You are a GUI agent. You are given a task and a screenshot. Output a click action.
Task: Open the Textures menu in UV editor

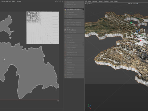[x=19, y=1]
